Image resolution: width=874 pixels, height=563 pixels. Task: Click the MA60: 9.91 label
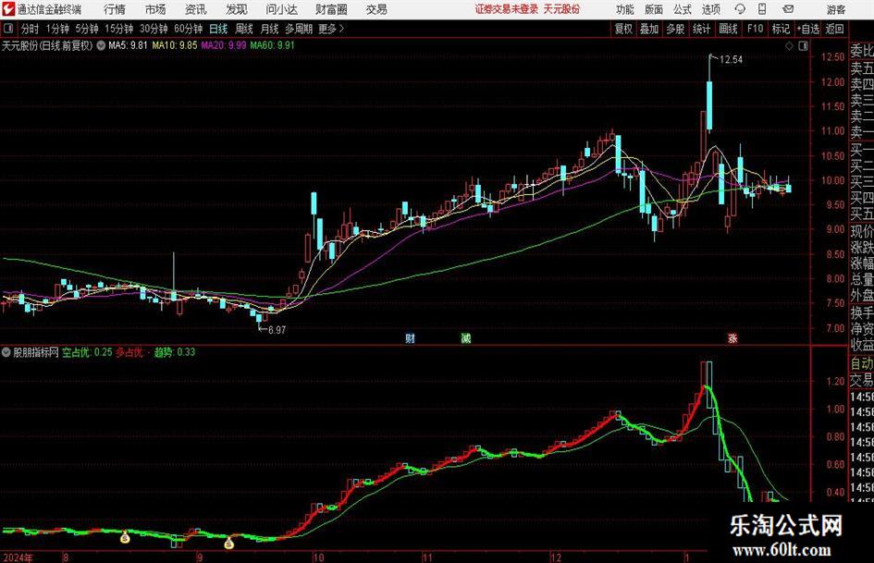pyautogui.click(x=272, y=45)
